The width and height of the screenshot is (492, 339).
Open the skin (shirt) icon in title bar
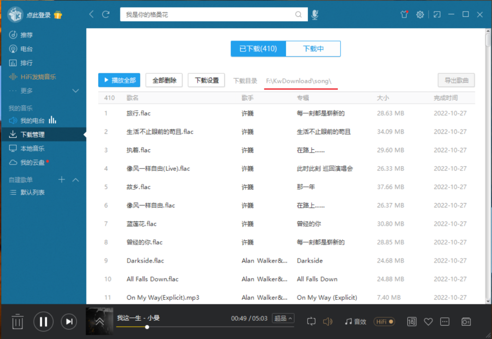pyautogui.click(x=404, y=15)
